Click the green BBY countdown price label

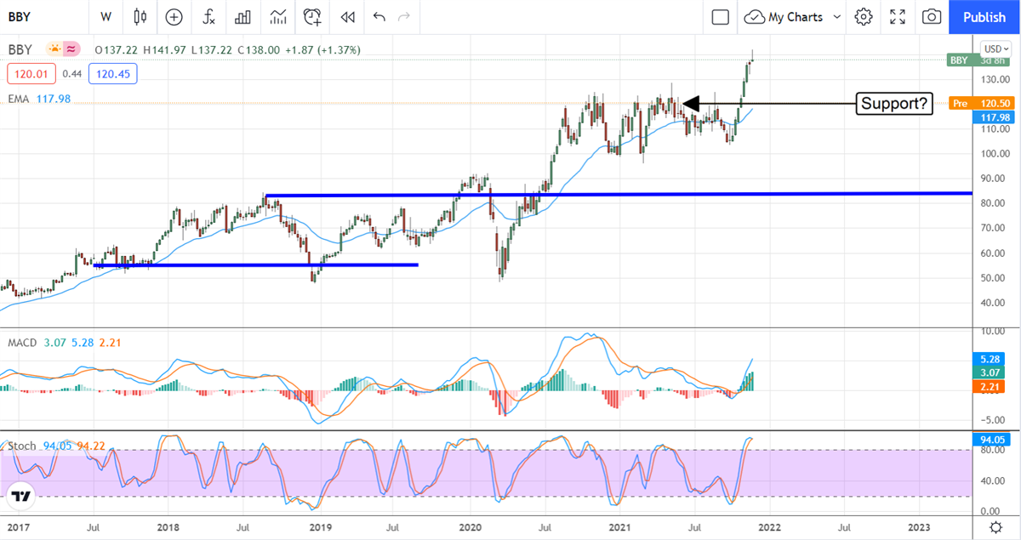coord(978,60)
